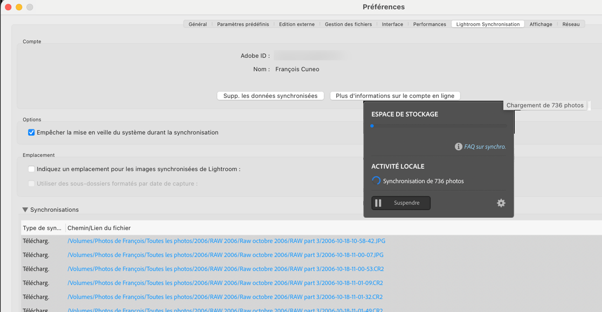
Task: Follow the FAQ sur synchro link
Action: click(485, 145)
